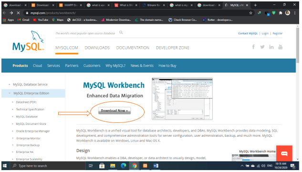Open the Register link
Image resolution: width=302 pixels, height=172 pixels.
(278, 33)
